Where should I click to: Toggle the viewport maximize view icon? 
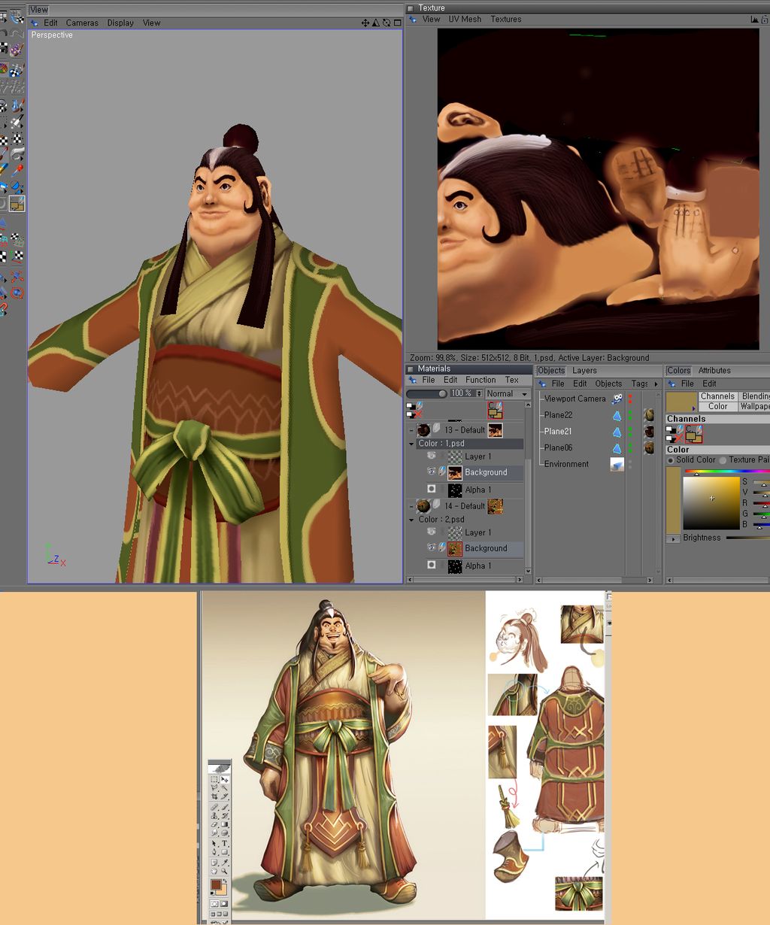coord(397,23)
